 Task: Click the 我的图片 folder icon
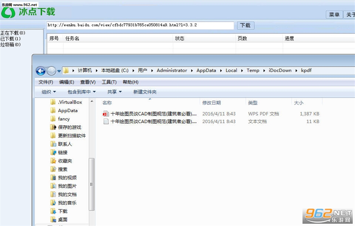[53, 186]
